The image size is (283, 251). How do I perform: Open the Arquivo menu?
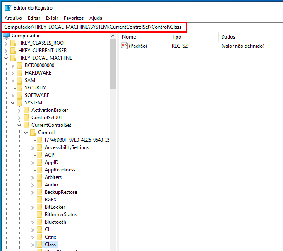[13, 18]
